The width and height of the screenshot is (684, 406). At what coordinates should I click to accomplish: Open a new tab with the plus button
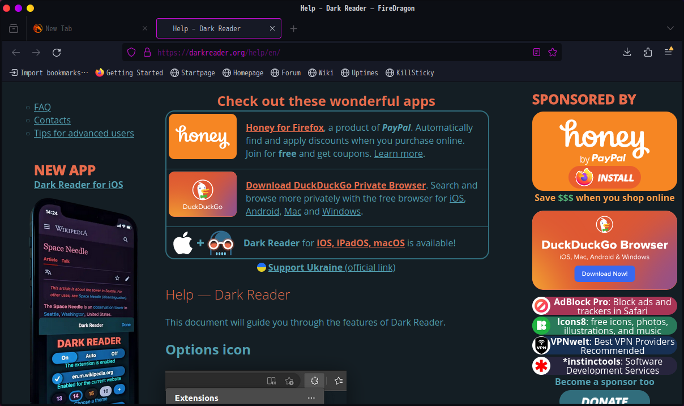click(293, 28)
